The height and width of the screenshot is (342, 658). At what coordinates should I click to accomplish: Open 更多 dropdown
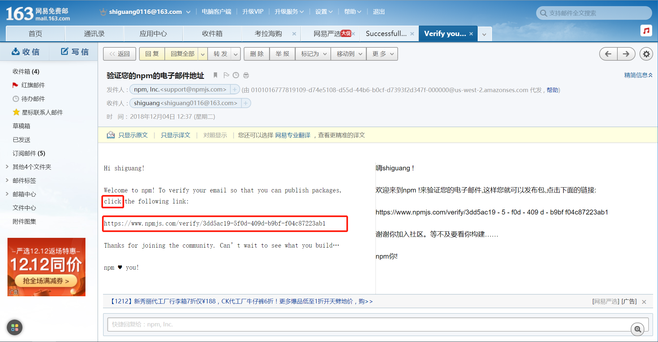[382, 54]
